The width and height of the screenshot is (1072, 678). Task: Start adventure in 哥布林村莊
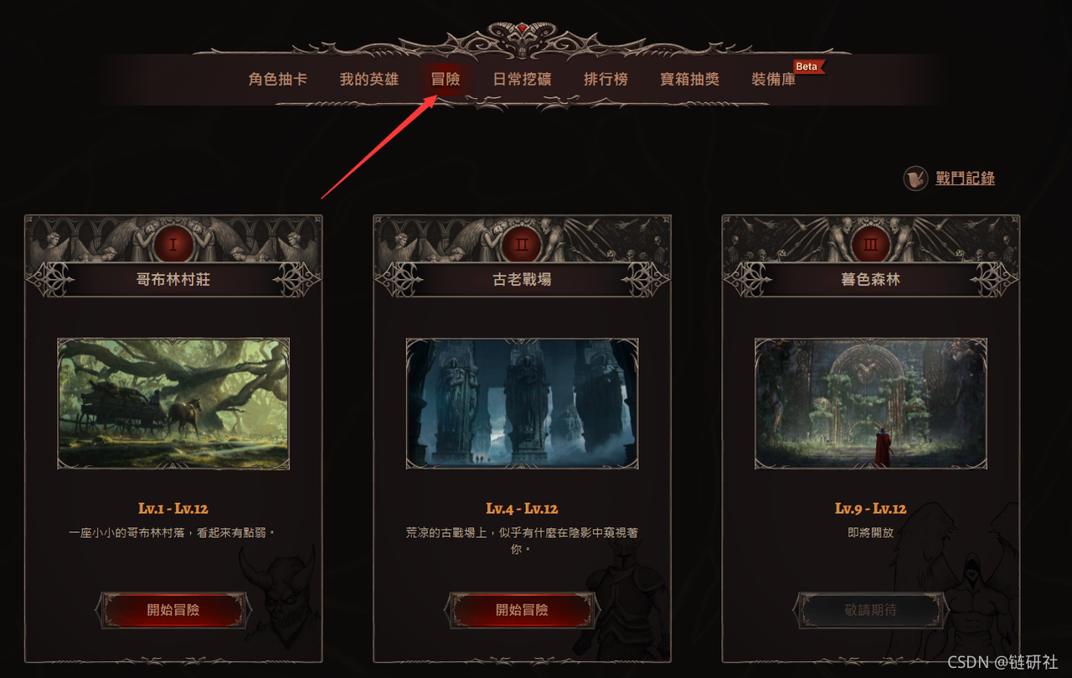(x=173, y=610)
